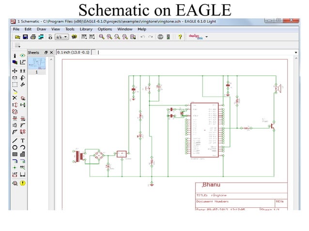The height and width of the screenshot is (231, 309).
Task: Zoom to fit the drawing
Action: point(102,37)
